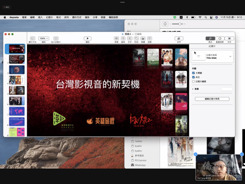
Task: Click the collaborate (合作) toolbar icon
Action: [x=178, y=38]
